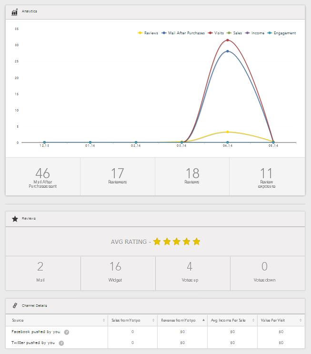Click the Analytics chart icon

pos(14,12)
